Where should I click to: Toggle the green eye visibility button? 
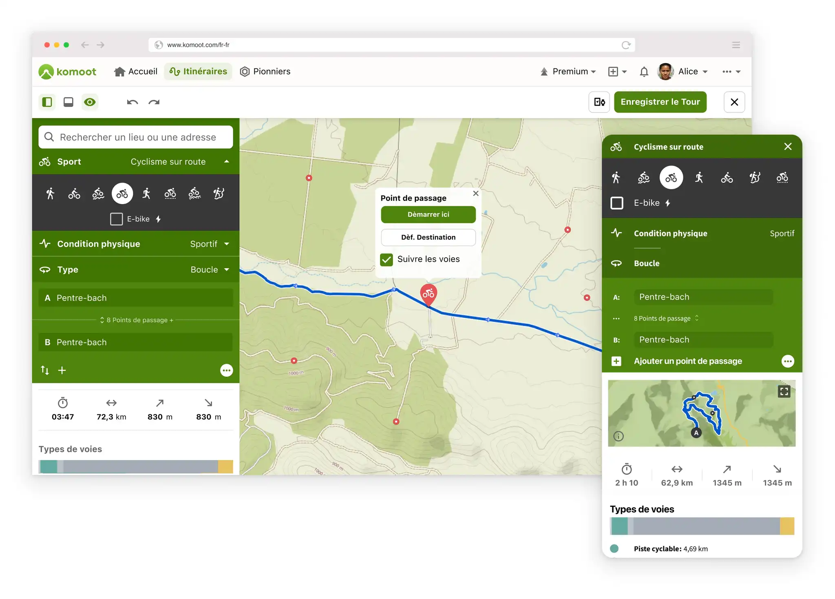click(90, 102)
